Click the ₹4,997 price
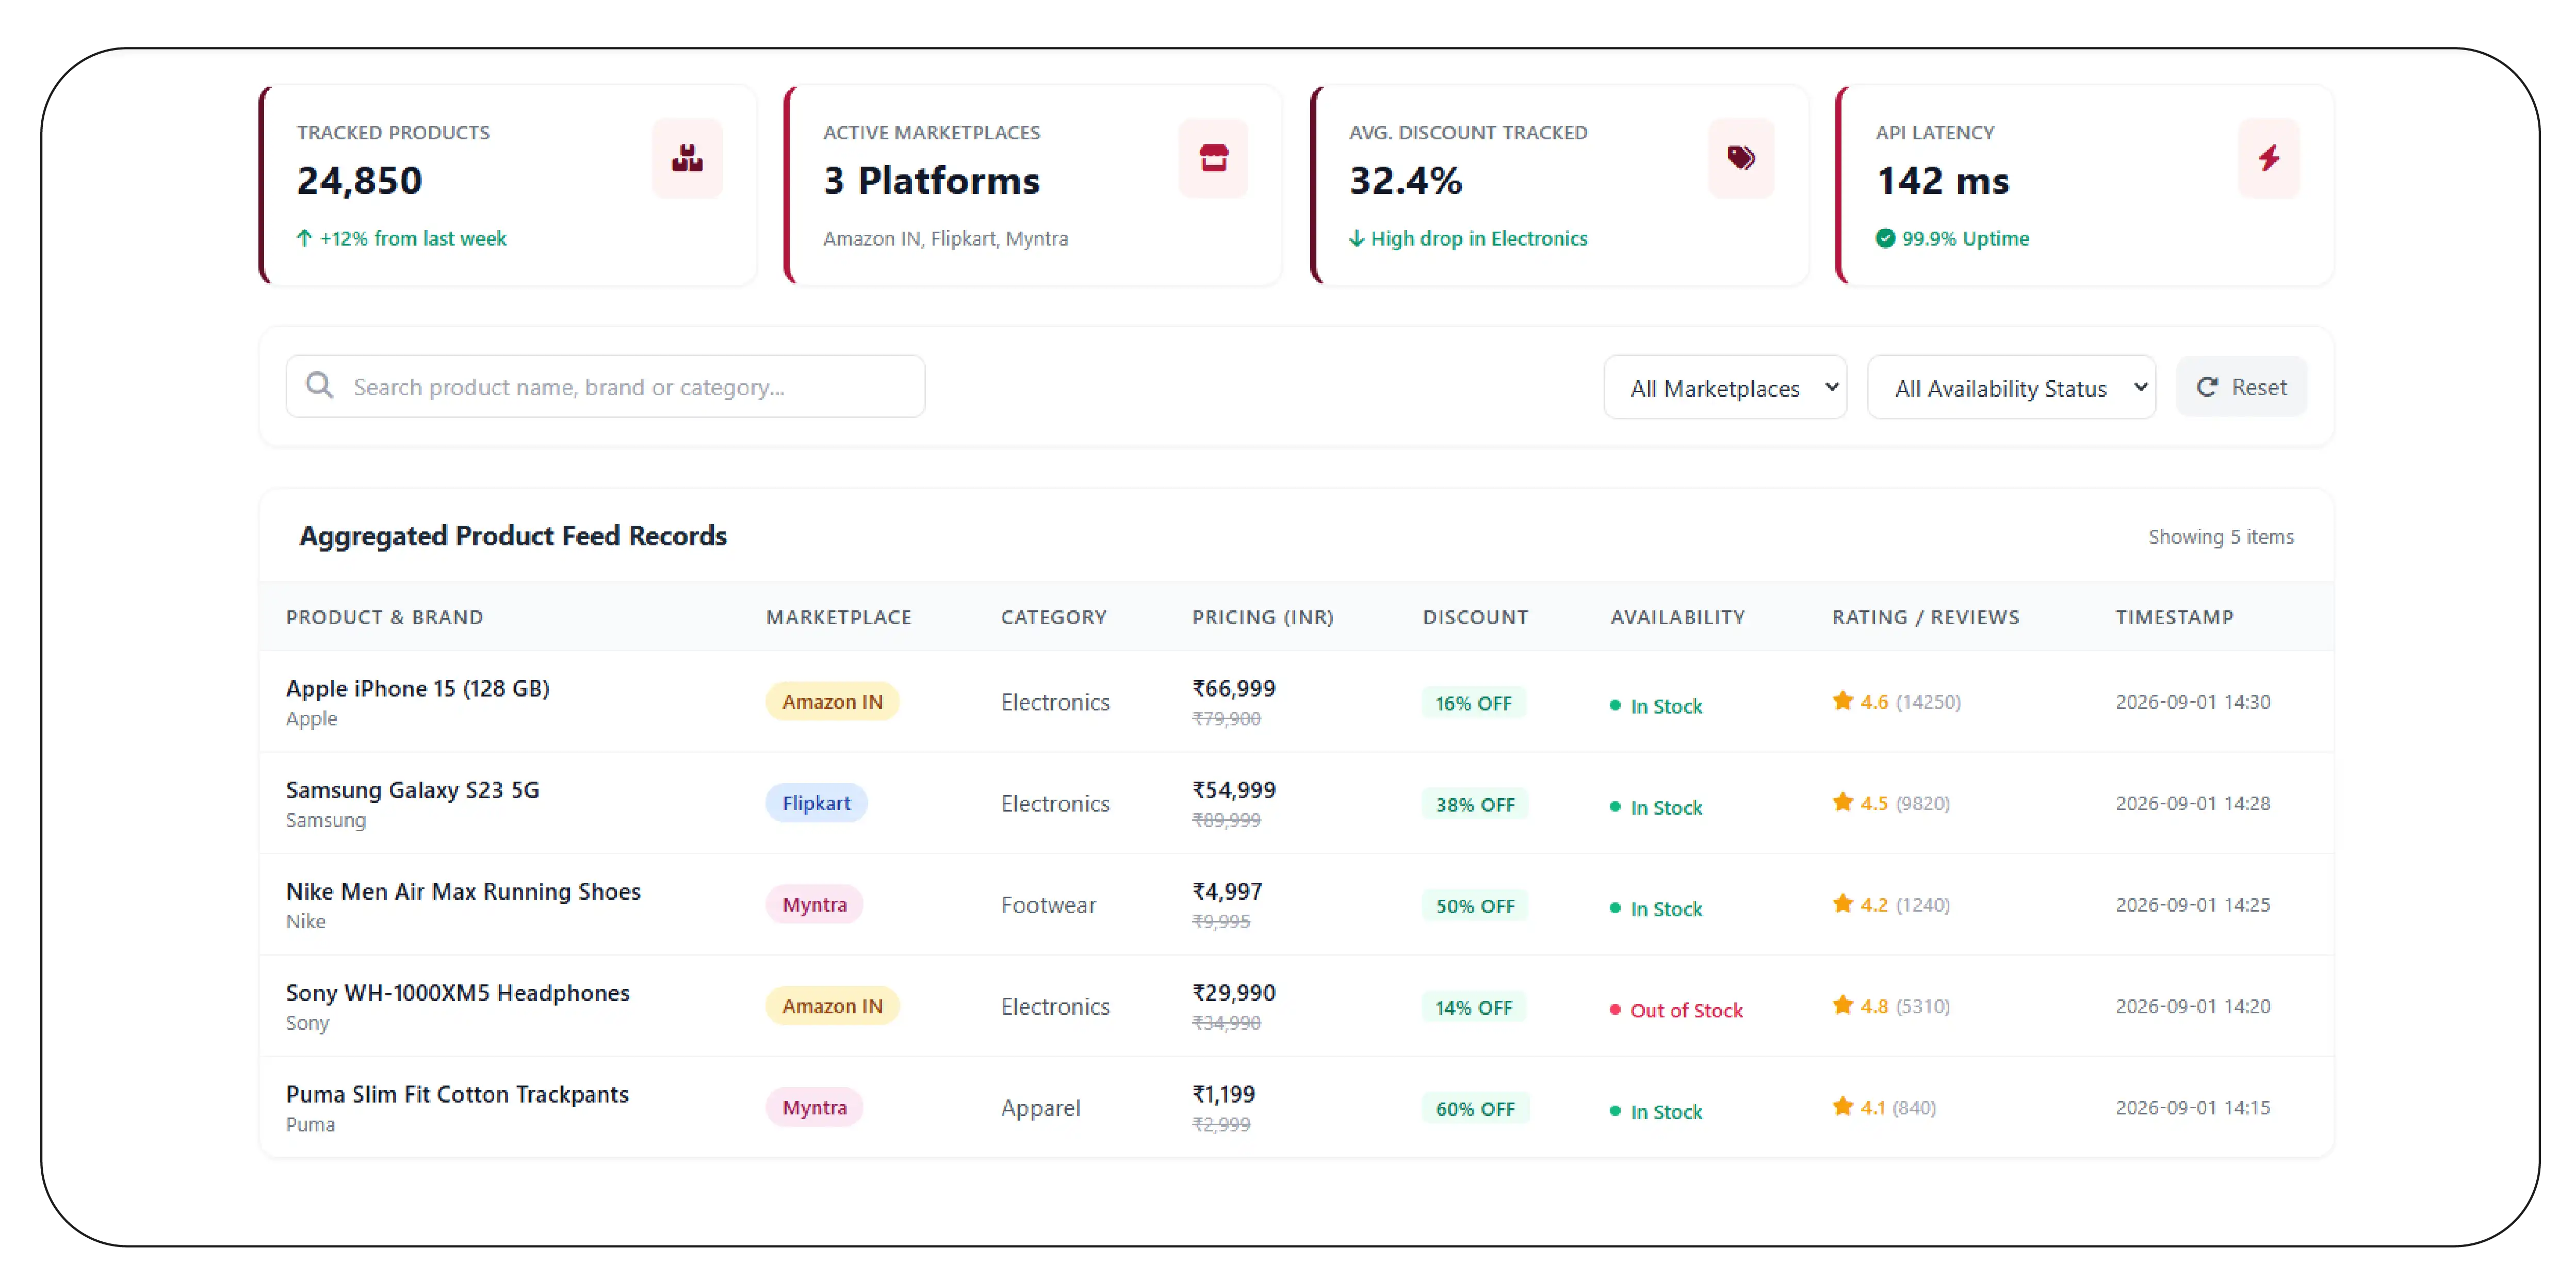2576x1279 pixels. pos(1227,891)
